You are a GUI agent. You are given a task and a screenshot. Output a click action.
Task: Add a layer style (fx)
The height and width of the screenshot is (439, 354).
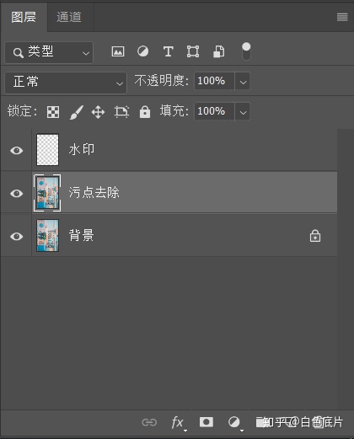(178, 422)
